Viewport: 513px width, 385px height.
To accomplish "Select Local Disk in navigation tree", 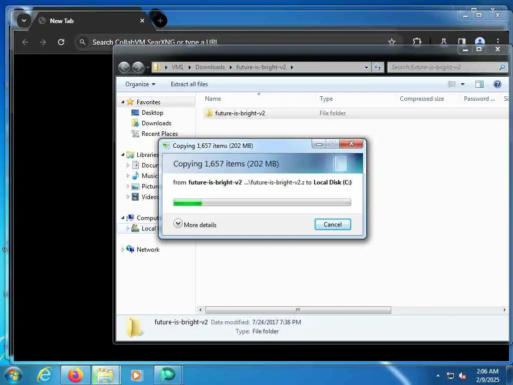I will pos(148,228).
